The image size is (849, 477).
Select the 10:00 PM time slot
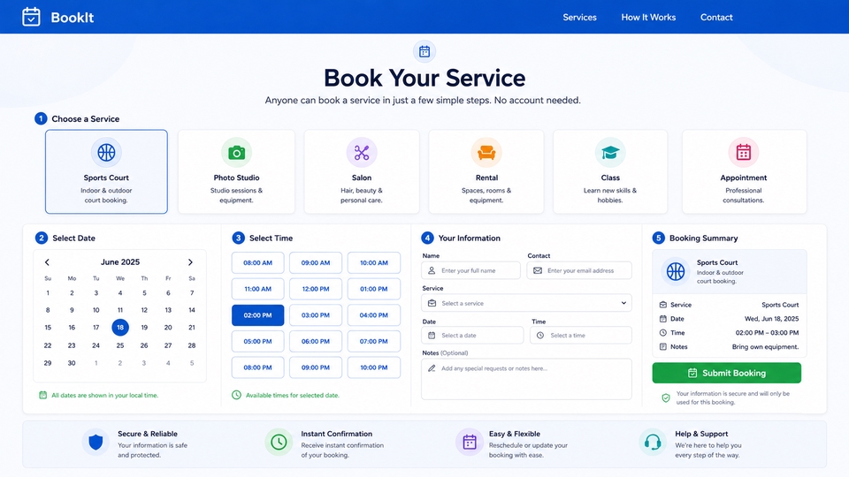click(373, 367)
